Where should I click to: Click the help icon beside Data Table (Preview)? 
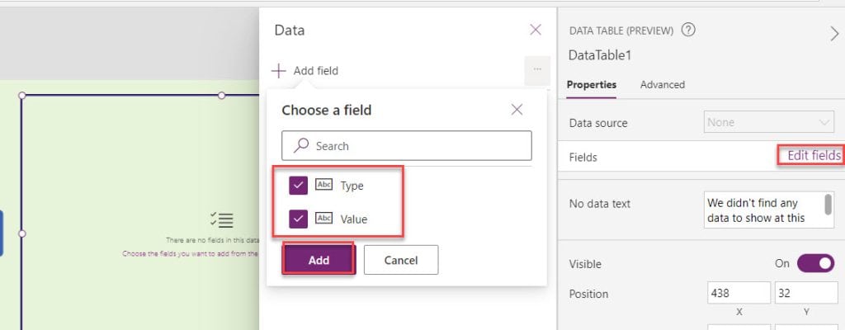pos(687,31)
